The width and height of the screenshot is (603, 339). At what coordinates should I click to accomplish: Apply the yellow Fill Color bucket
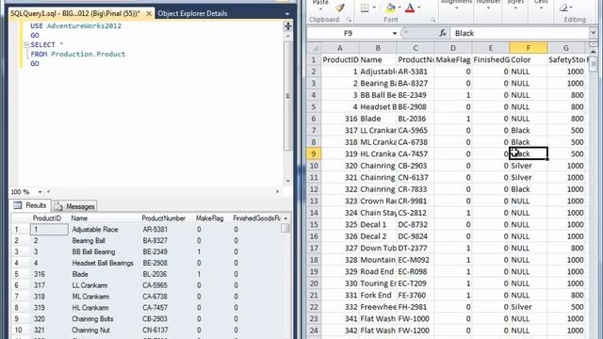coord(390,8)
